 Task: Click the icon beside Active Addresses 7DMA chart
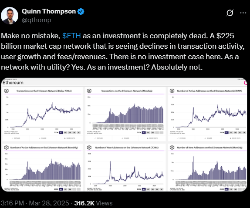[x=172, y=91]
